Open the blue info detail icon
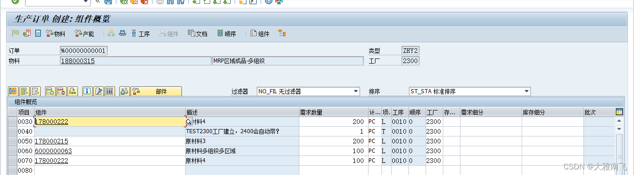 [87, 91]
